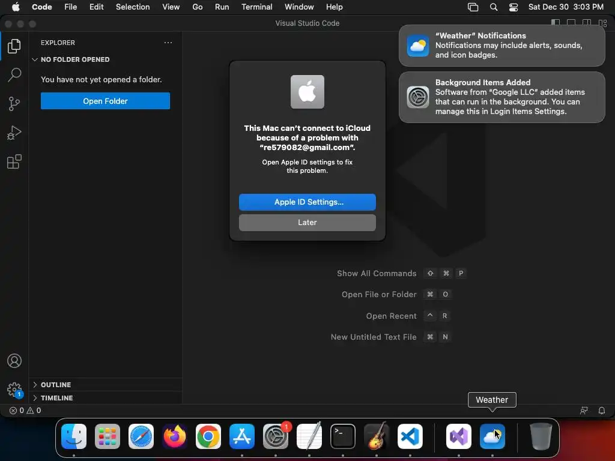Open the Trash in the Dock
The image size is (615, 461).
(541, 436)
